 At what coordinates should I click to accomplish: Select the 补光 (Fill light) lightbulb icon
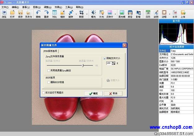102,14
